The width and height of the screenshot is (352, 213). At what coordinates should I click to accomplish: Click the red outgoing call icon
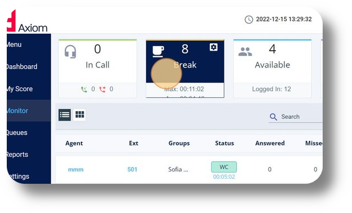(x=102, y=89)
